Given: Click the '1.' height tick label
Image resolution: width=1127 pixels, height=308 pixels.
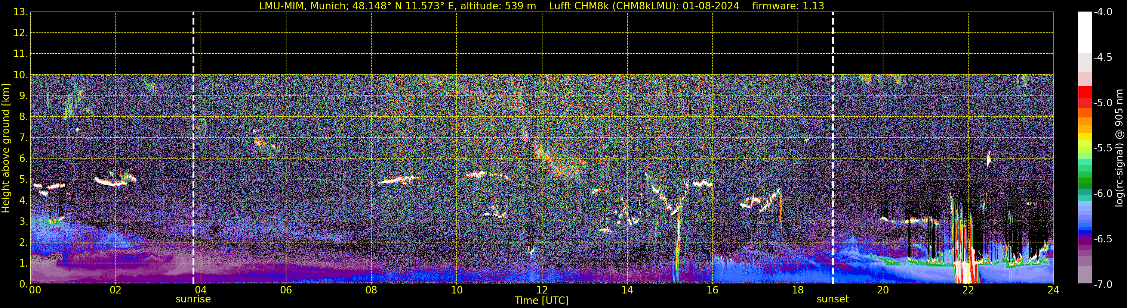Looking at the screenshot, I should pyautogui.click(x=23, y=264).
